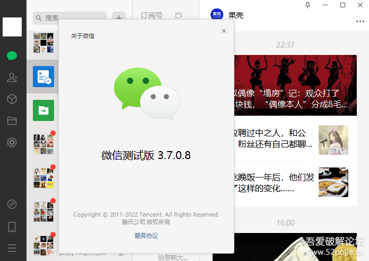Viewport: 369px width, 261px height.
Task: Click the plus button beside search
Action: [x=119, y=18]
